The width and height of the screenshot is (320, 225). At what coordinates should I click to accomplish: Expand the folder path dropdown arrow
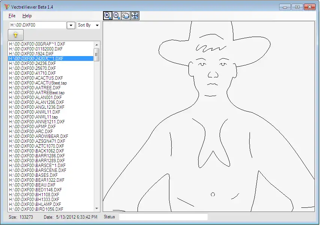click(71, 25)
